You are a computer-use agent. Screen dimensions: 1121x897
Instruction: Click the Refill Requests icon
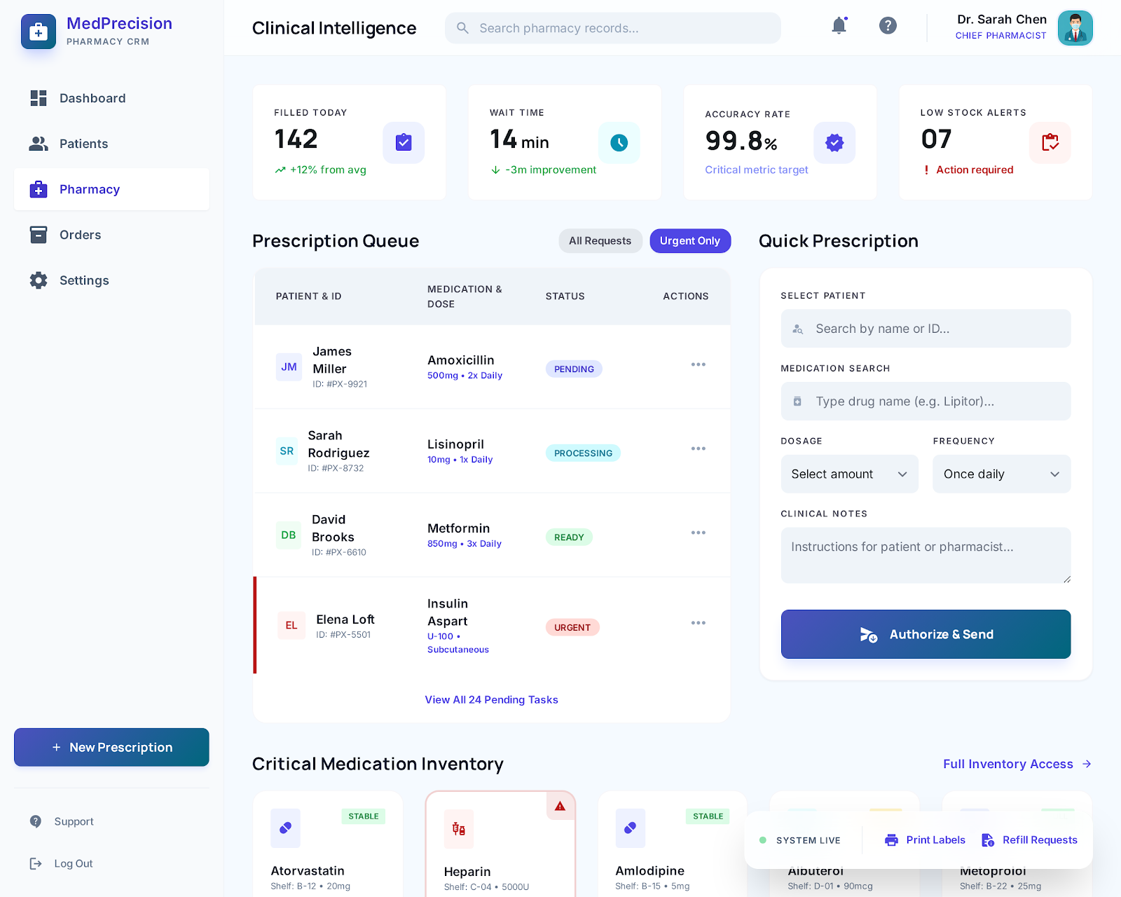(x=989, y=840)
